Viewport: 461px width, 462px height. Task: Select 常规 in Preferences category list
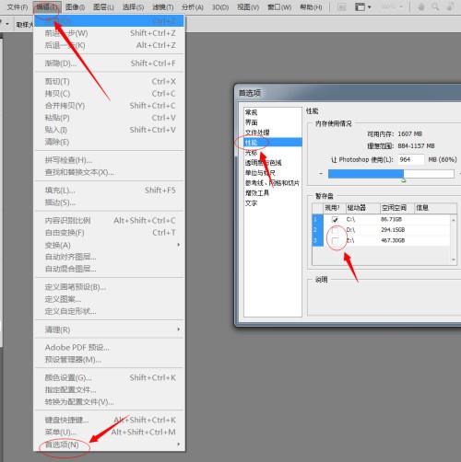[x=273, y=112]
